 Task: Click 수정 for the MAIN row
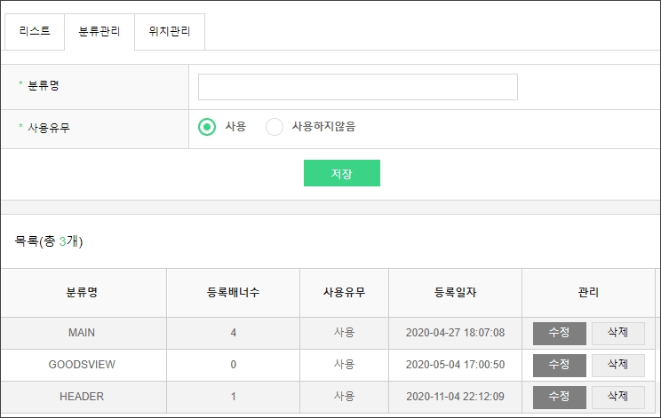[559, 333]
